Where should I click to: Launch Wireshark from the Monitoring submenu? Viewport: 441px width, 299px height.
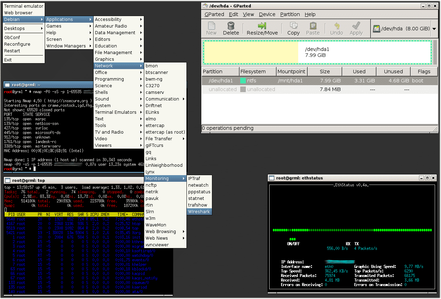pos(199,212)
